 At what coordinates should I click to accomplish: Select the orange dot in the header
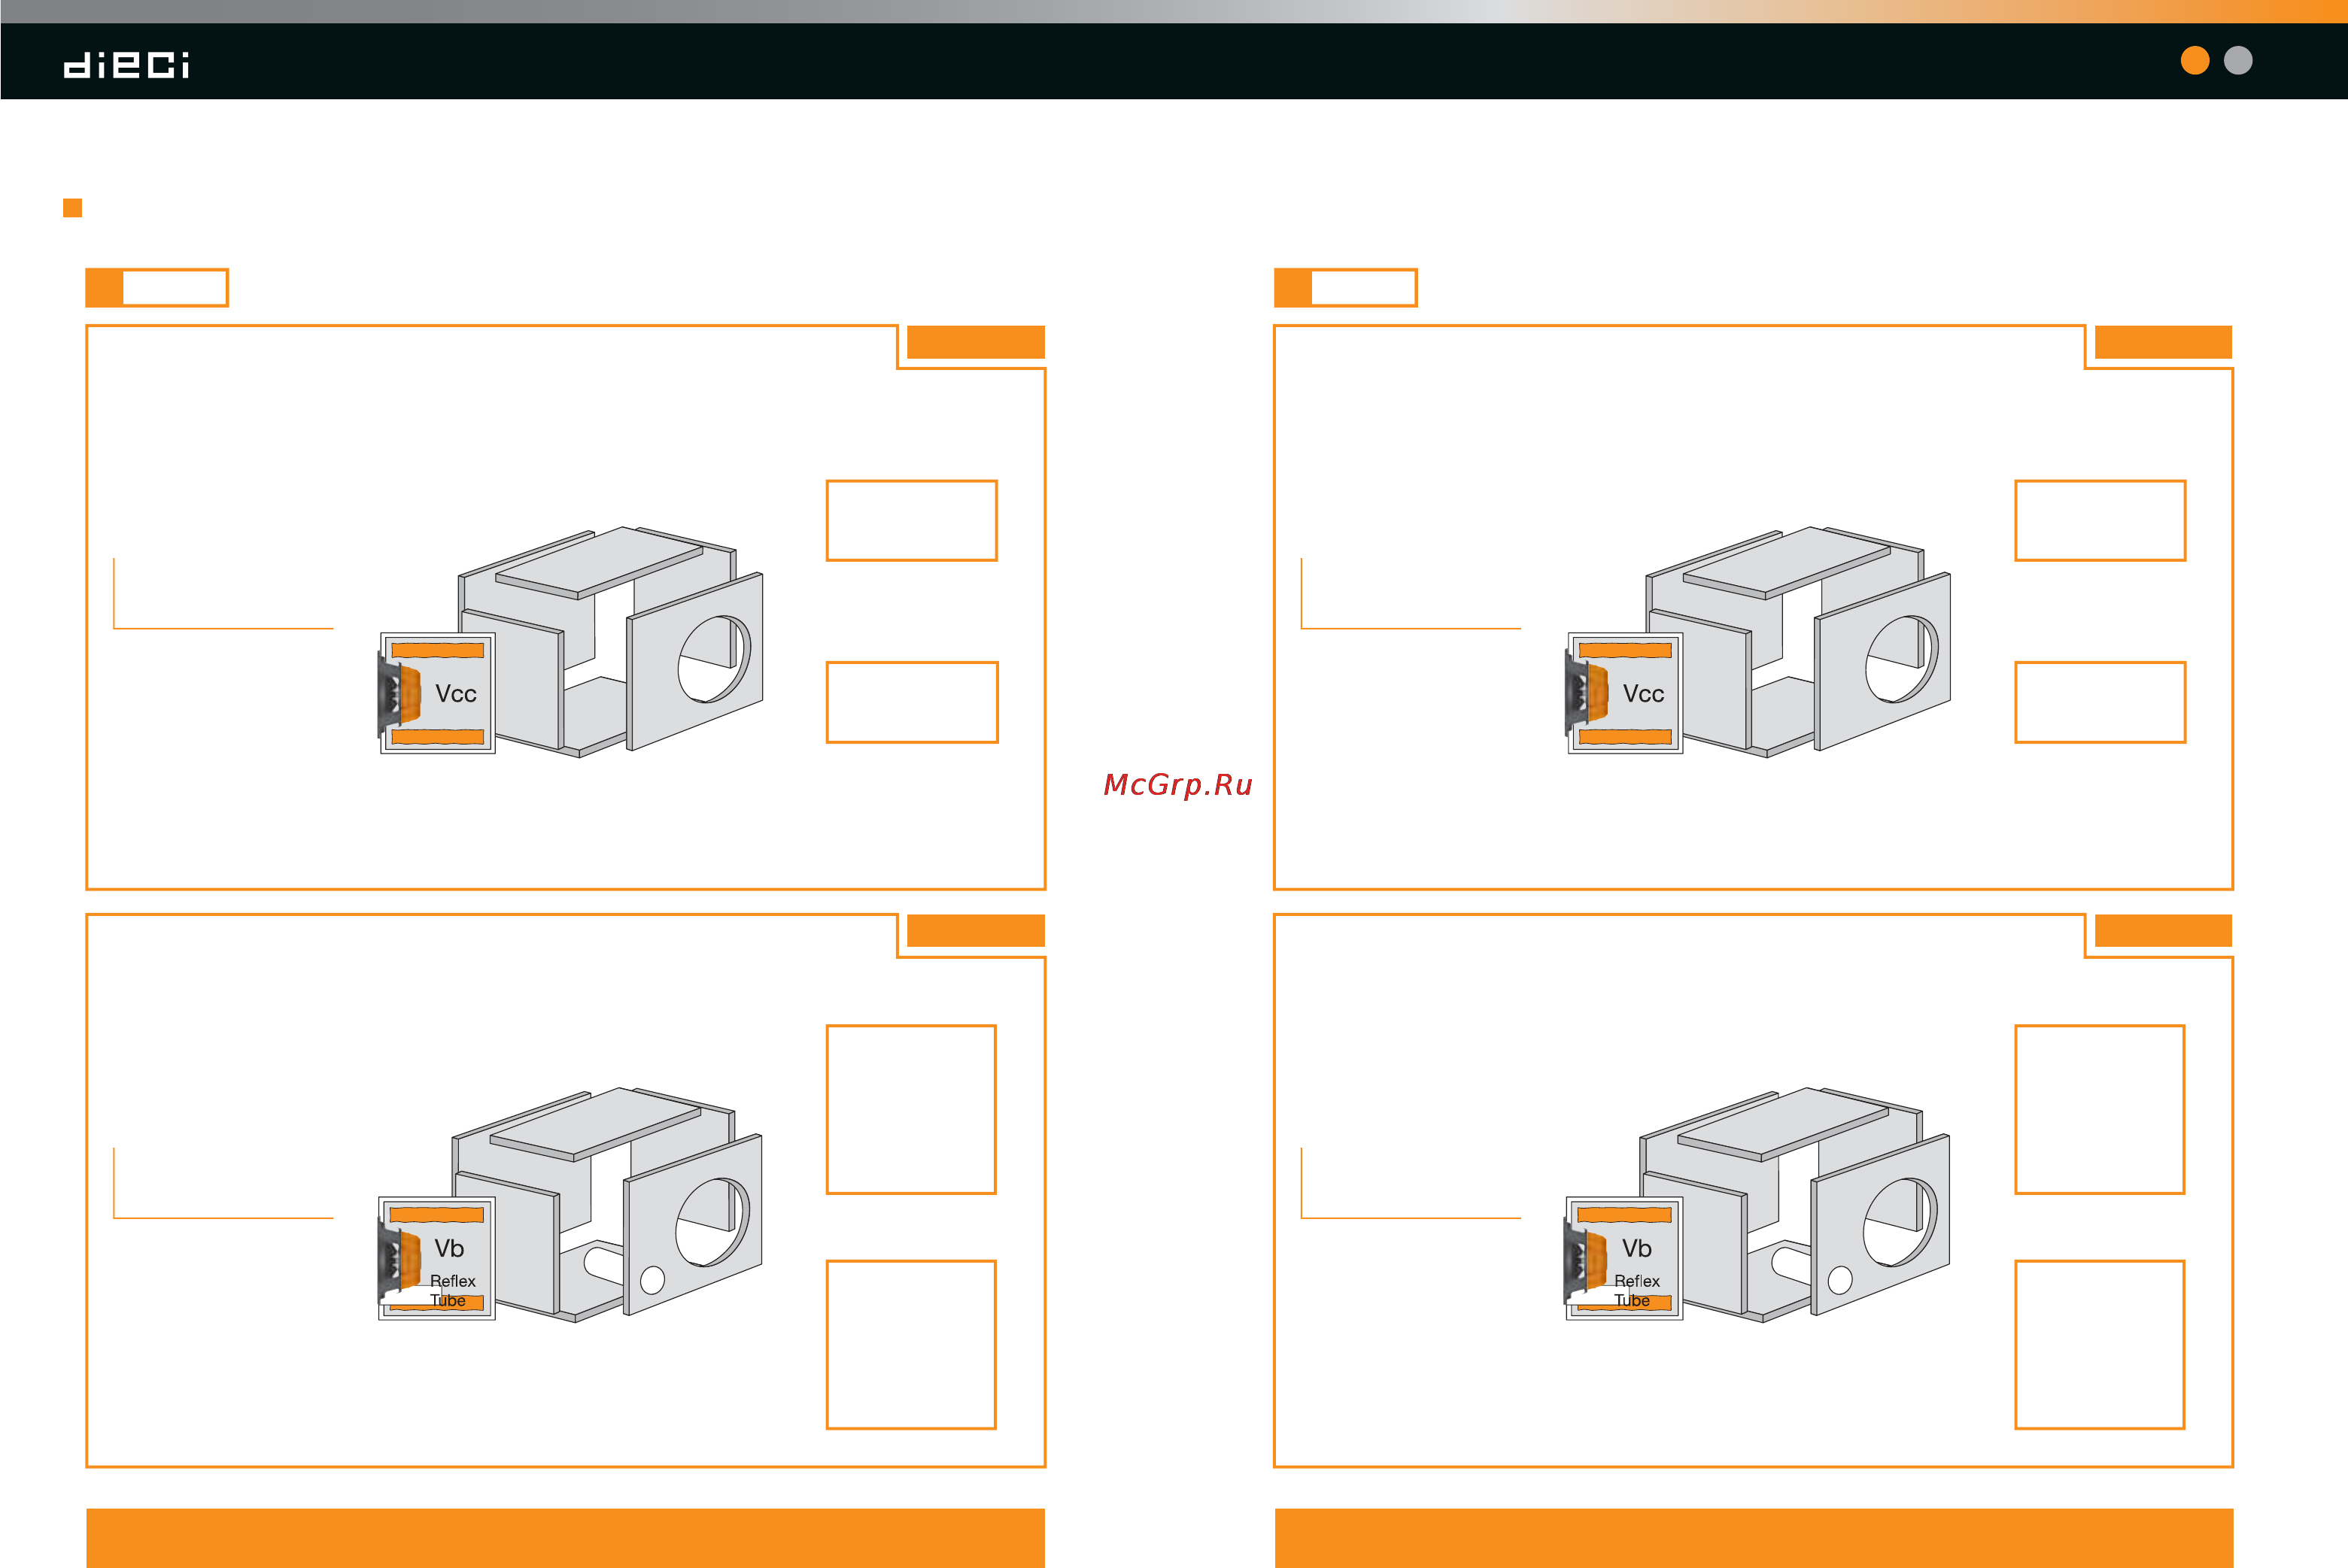pos(2194,61)
